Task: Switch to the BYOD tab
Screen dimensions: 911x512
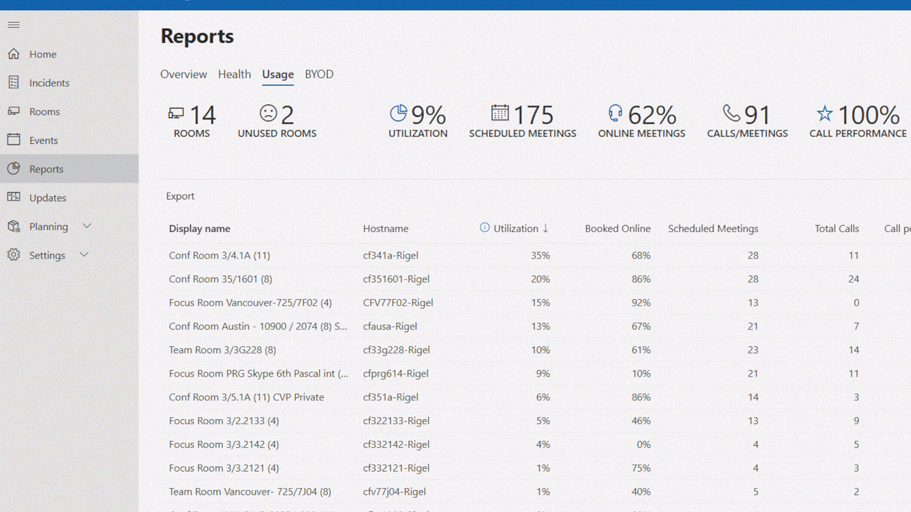Action: click(x=319, y=74)
